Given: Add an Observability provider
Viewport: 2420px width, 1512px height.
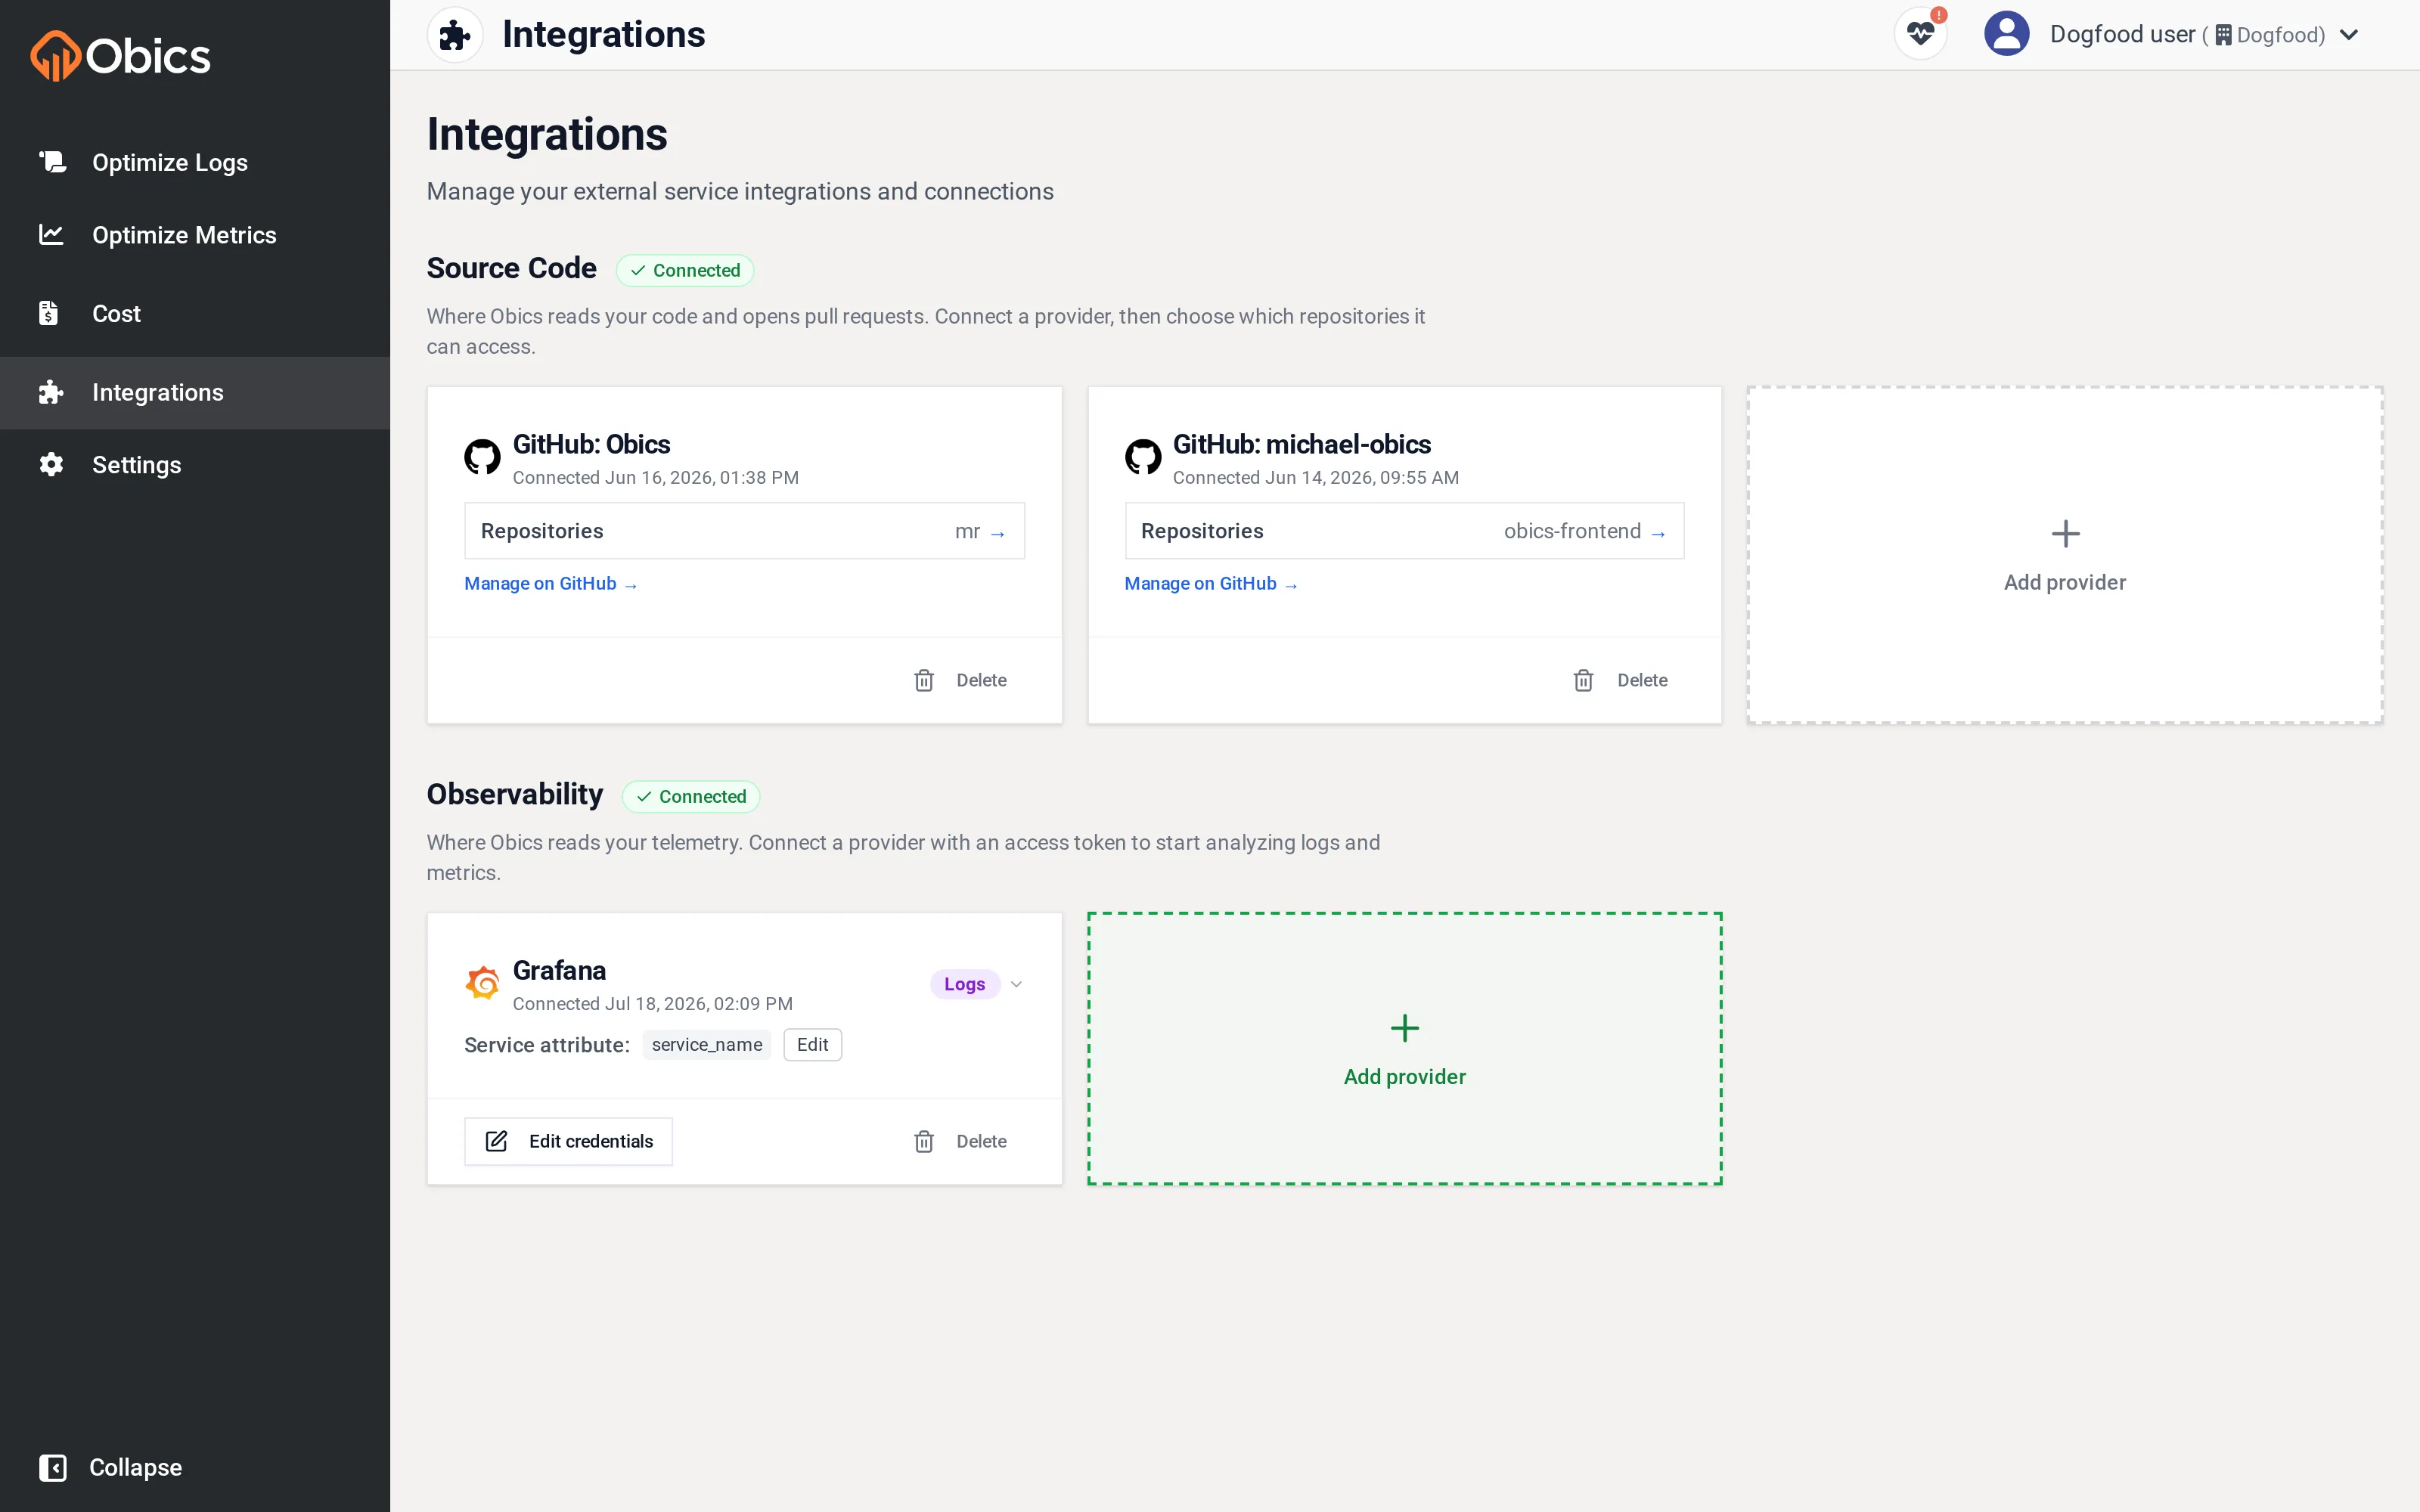Looking at the screenshot, I should point(1404,1049).
